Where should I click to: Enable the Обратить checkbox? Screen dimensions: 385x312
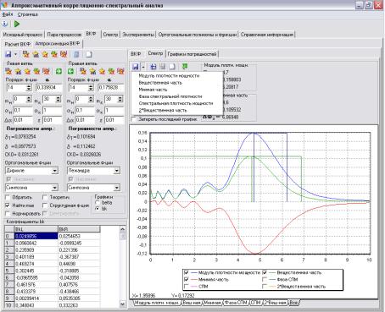[8, 197]
